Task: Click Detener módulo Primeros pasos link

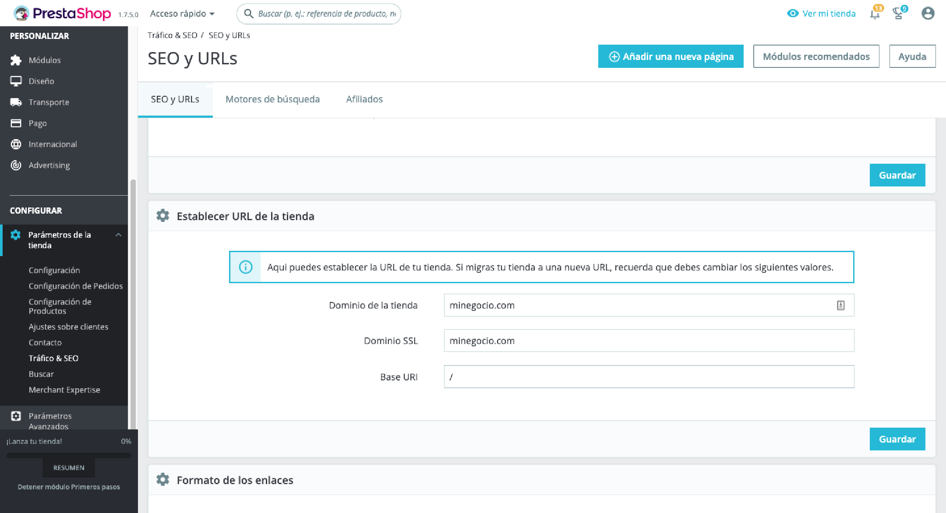Action: coord(69,487)
